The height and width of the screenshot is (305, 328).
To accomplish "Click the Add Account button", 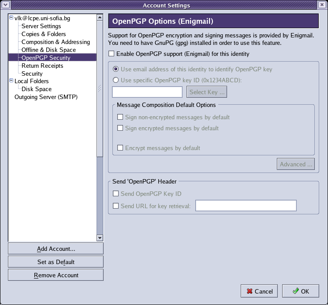I will [56, 249].
